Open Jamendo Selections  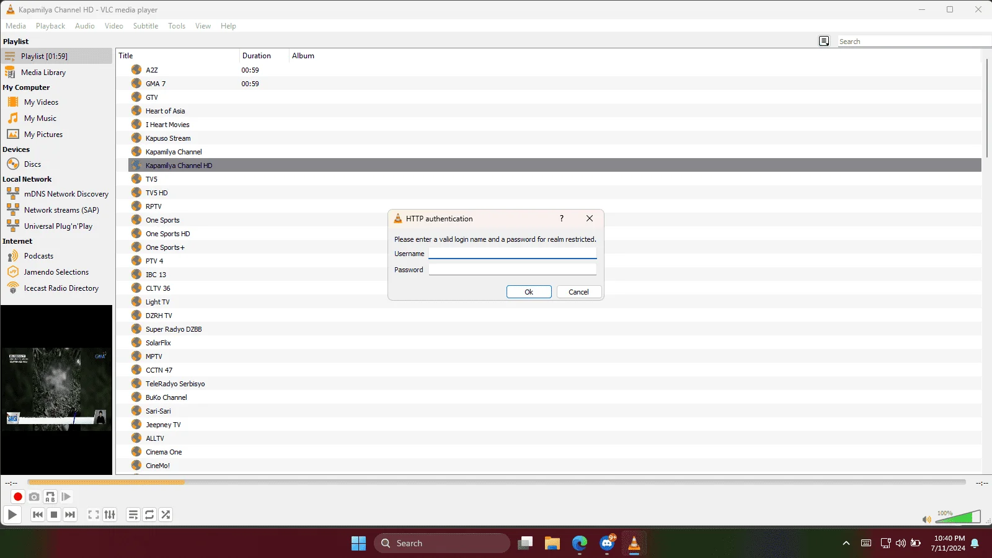[56, 272]
